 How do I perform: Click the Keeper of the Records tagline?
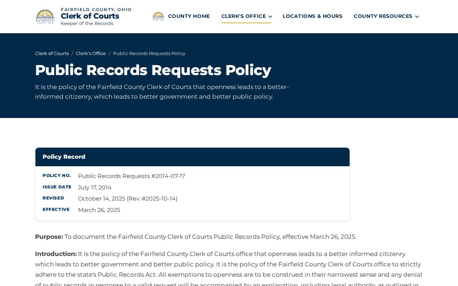coord(87,24)
